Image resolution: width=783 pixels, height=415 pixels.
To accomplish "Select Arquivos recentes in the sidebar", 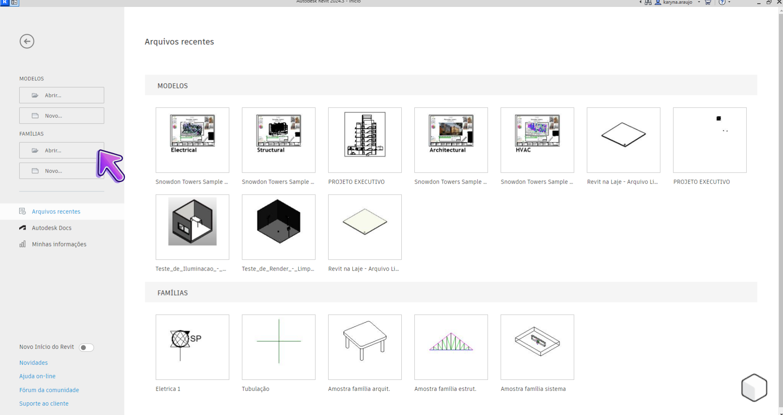I will (62, 211).
